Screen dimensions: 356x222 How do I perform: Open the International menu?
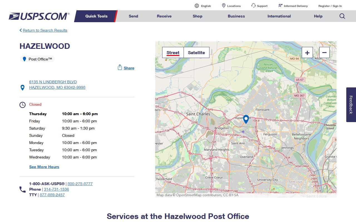tap(279, 16)
